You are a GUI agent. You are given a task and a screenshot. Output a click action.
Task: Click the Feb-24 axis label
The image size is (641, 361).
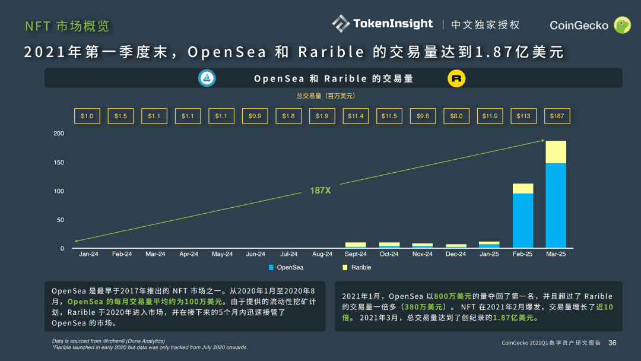122,254
